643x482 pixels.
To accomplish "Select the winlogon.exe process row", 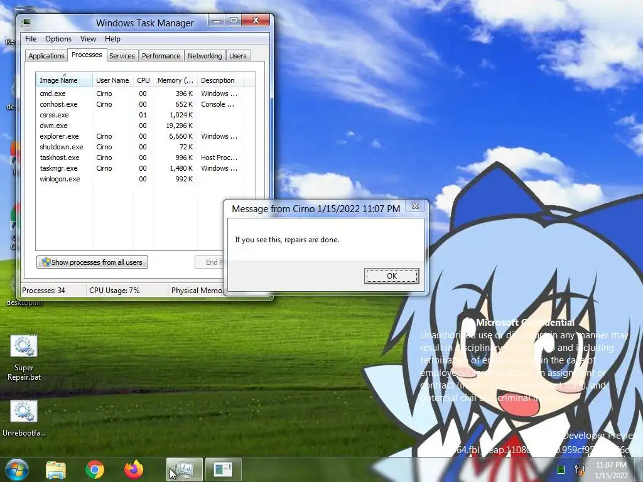I will (146, 179).
